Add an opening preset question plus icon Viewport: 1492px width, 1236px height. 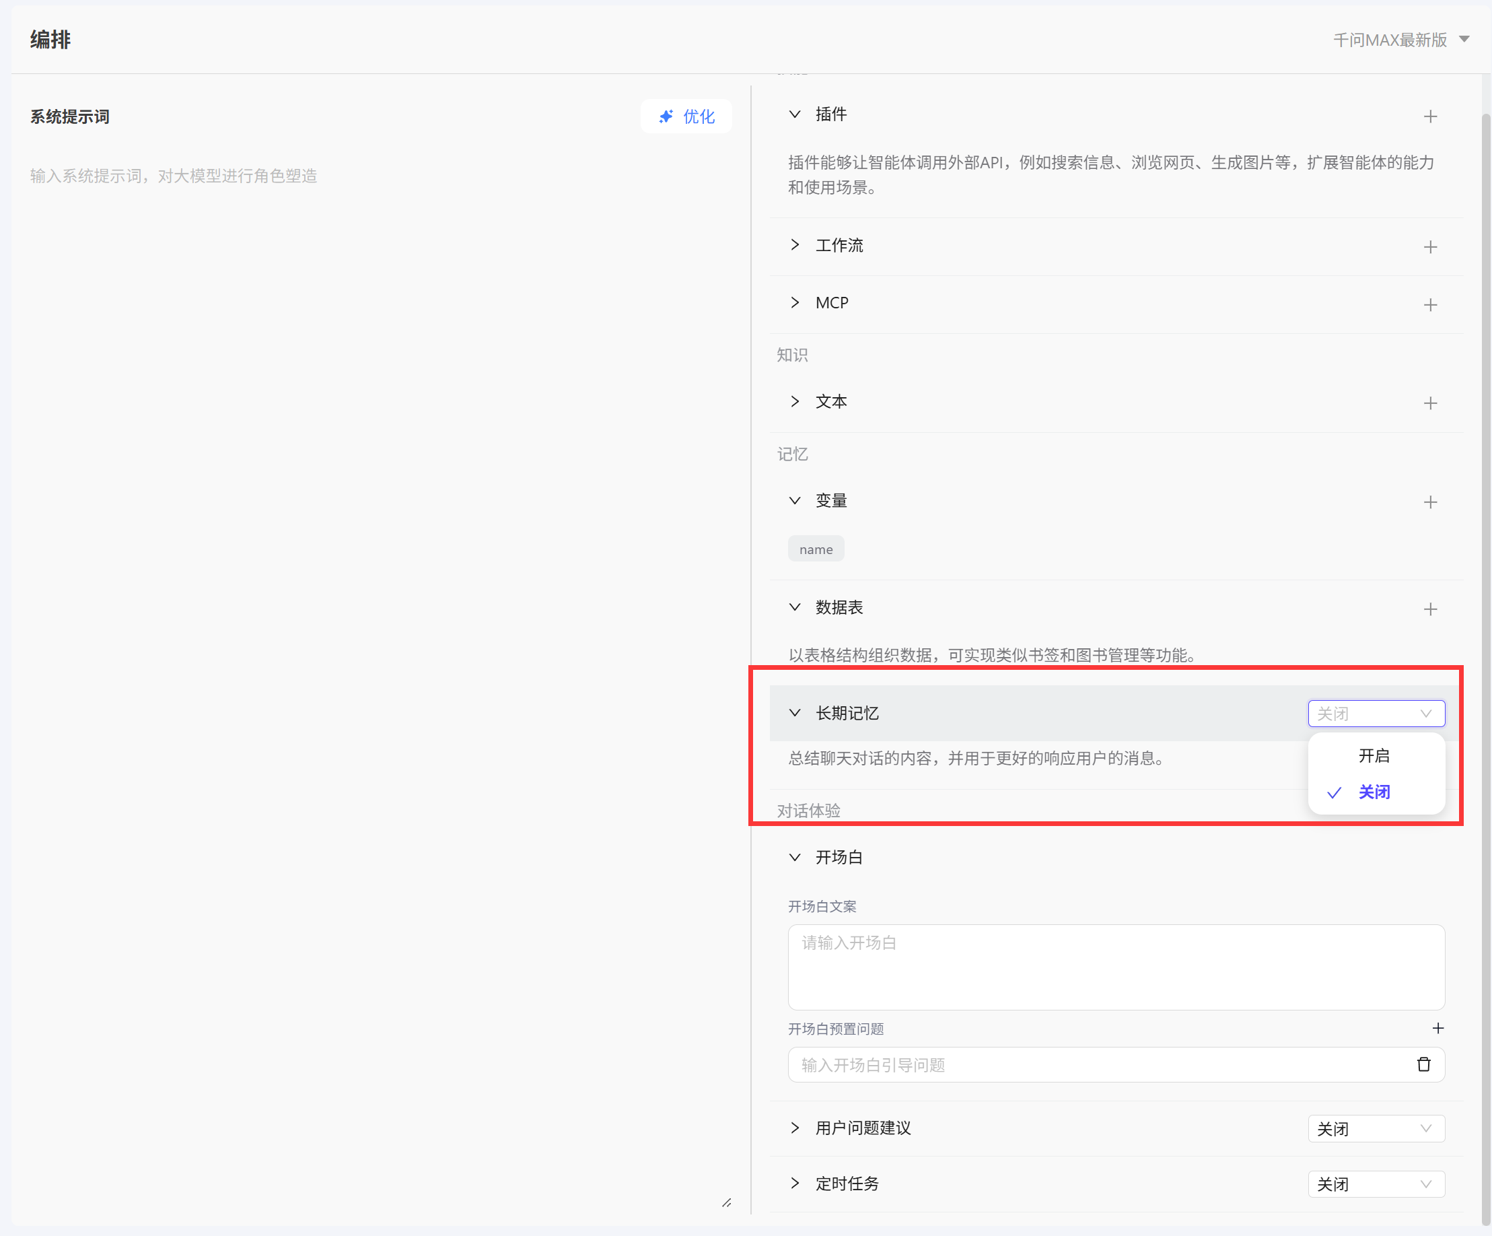1437,1029
